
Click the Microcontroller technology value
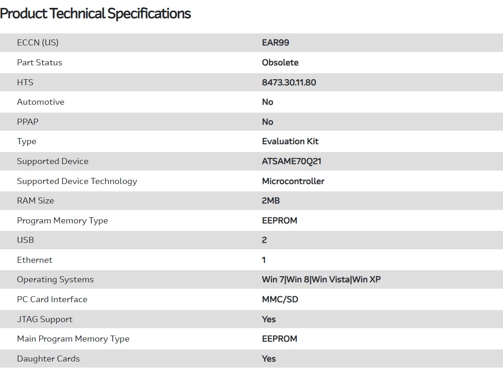tap(293, 181)
